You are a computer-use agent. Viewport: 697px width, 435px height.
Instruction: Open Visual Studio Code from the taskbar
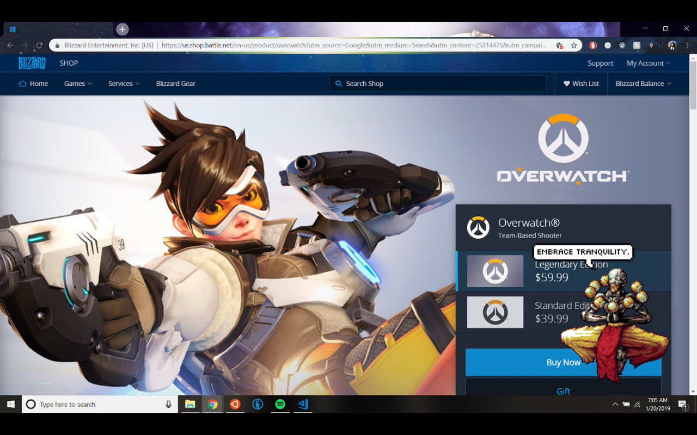click(303, 404)
